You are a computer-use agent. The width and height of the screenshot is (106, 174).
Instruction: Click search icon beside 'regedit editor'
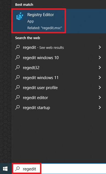[17, 97]
